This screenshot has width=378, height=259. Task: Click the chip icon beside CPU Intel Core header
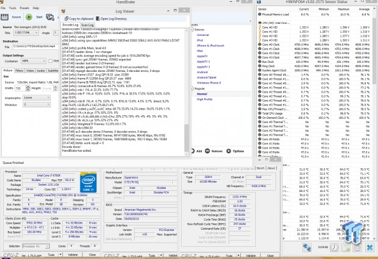[260, 23]
